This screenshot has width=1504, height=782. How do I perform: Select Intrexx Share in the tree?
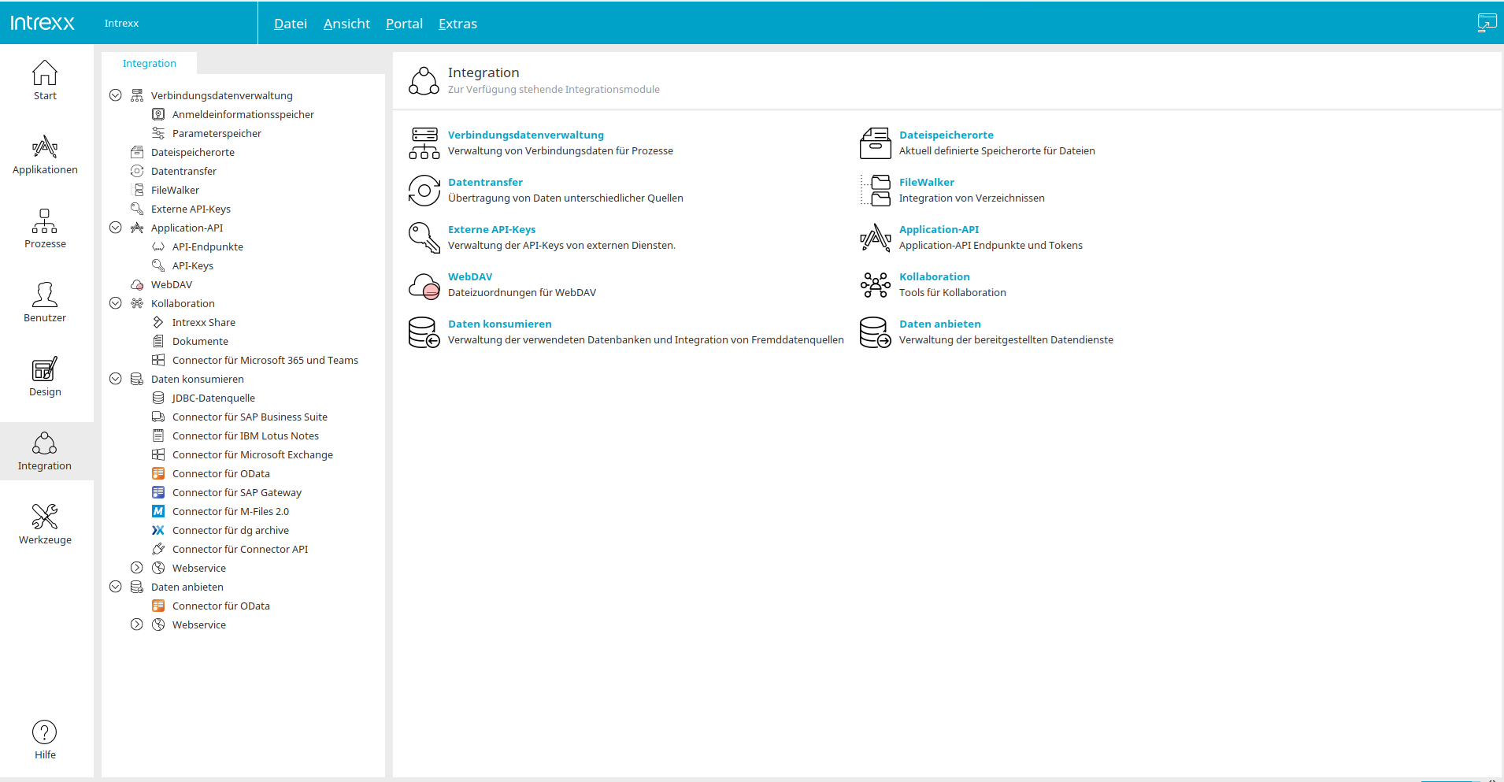204,322
